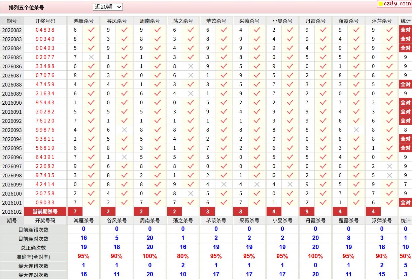Click gray cross for 荡之杀号 in period 2026086
Screen dimensions: 412x280
pos(191,66)
